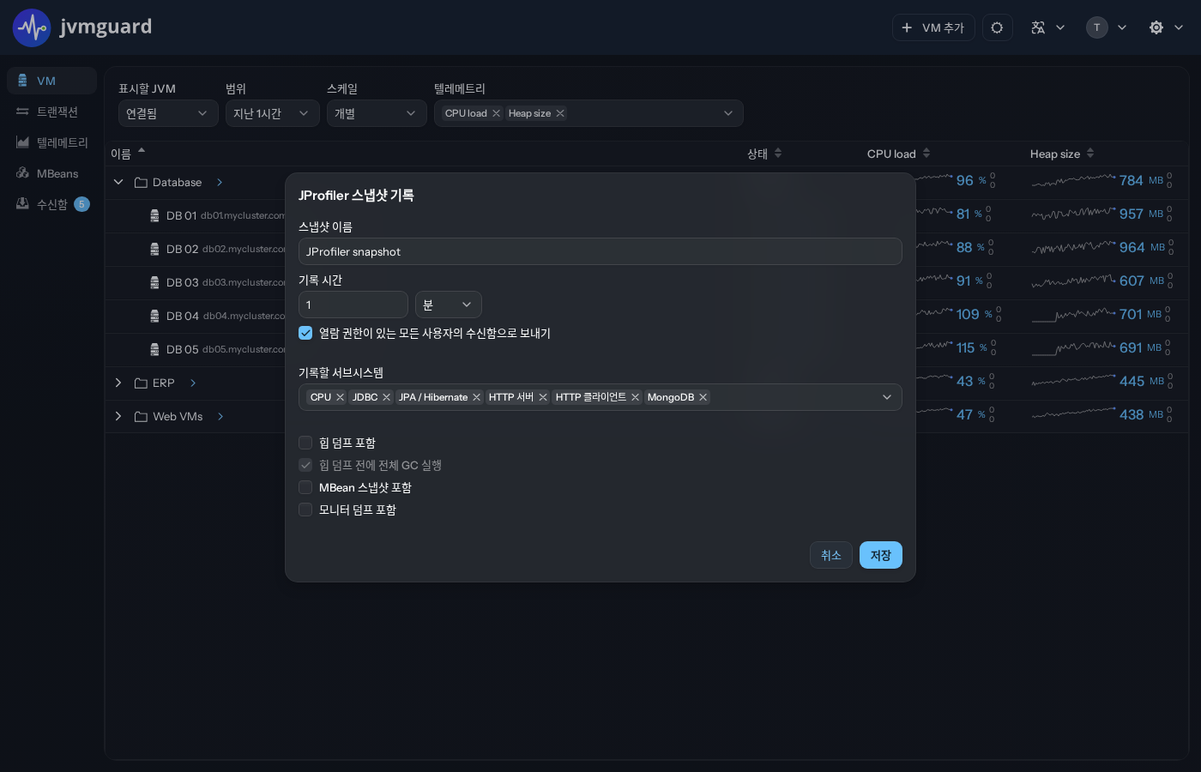
Task: Open the settings gear menu
Action: pyautogui.click(x=1166, y=27)
